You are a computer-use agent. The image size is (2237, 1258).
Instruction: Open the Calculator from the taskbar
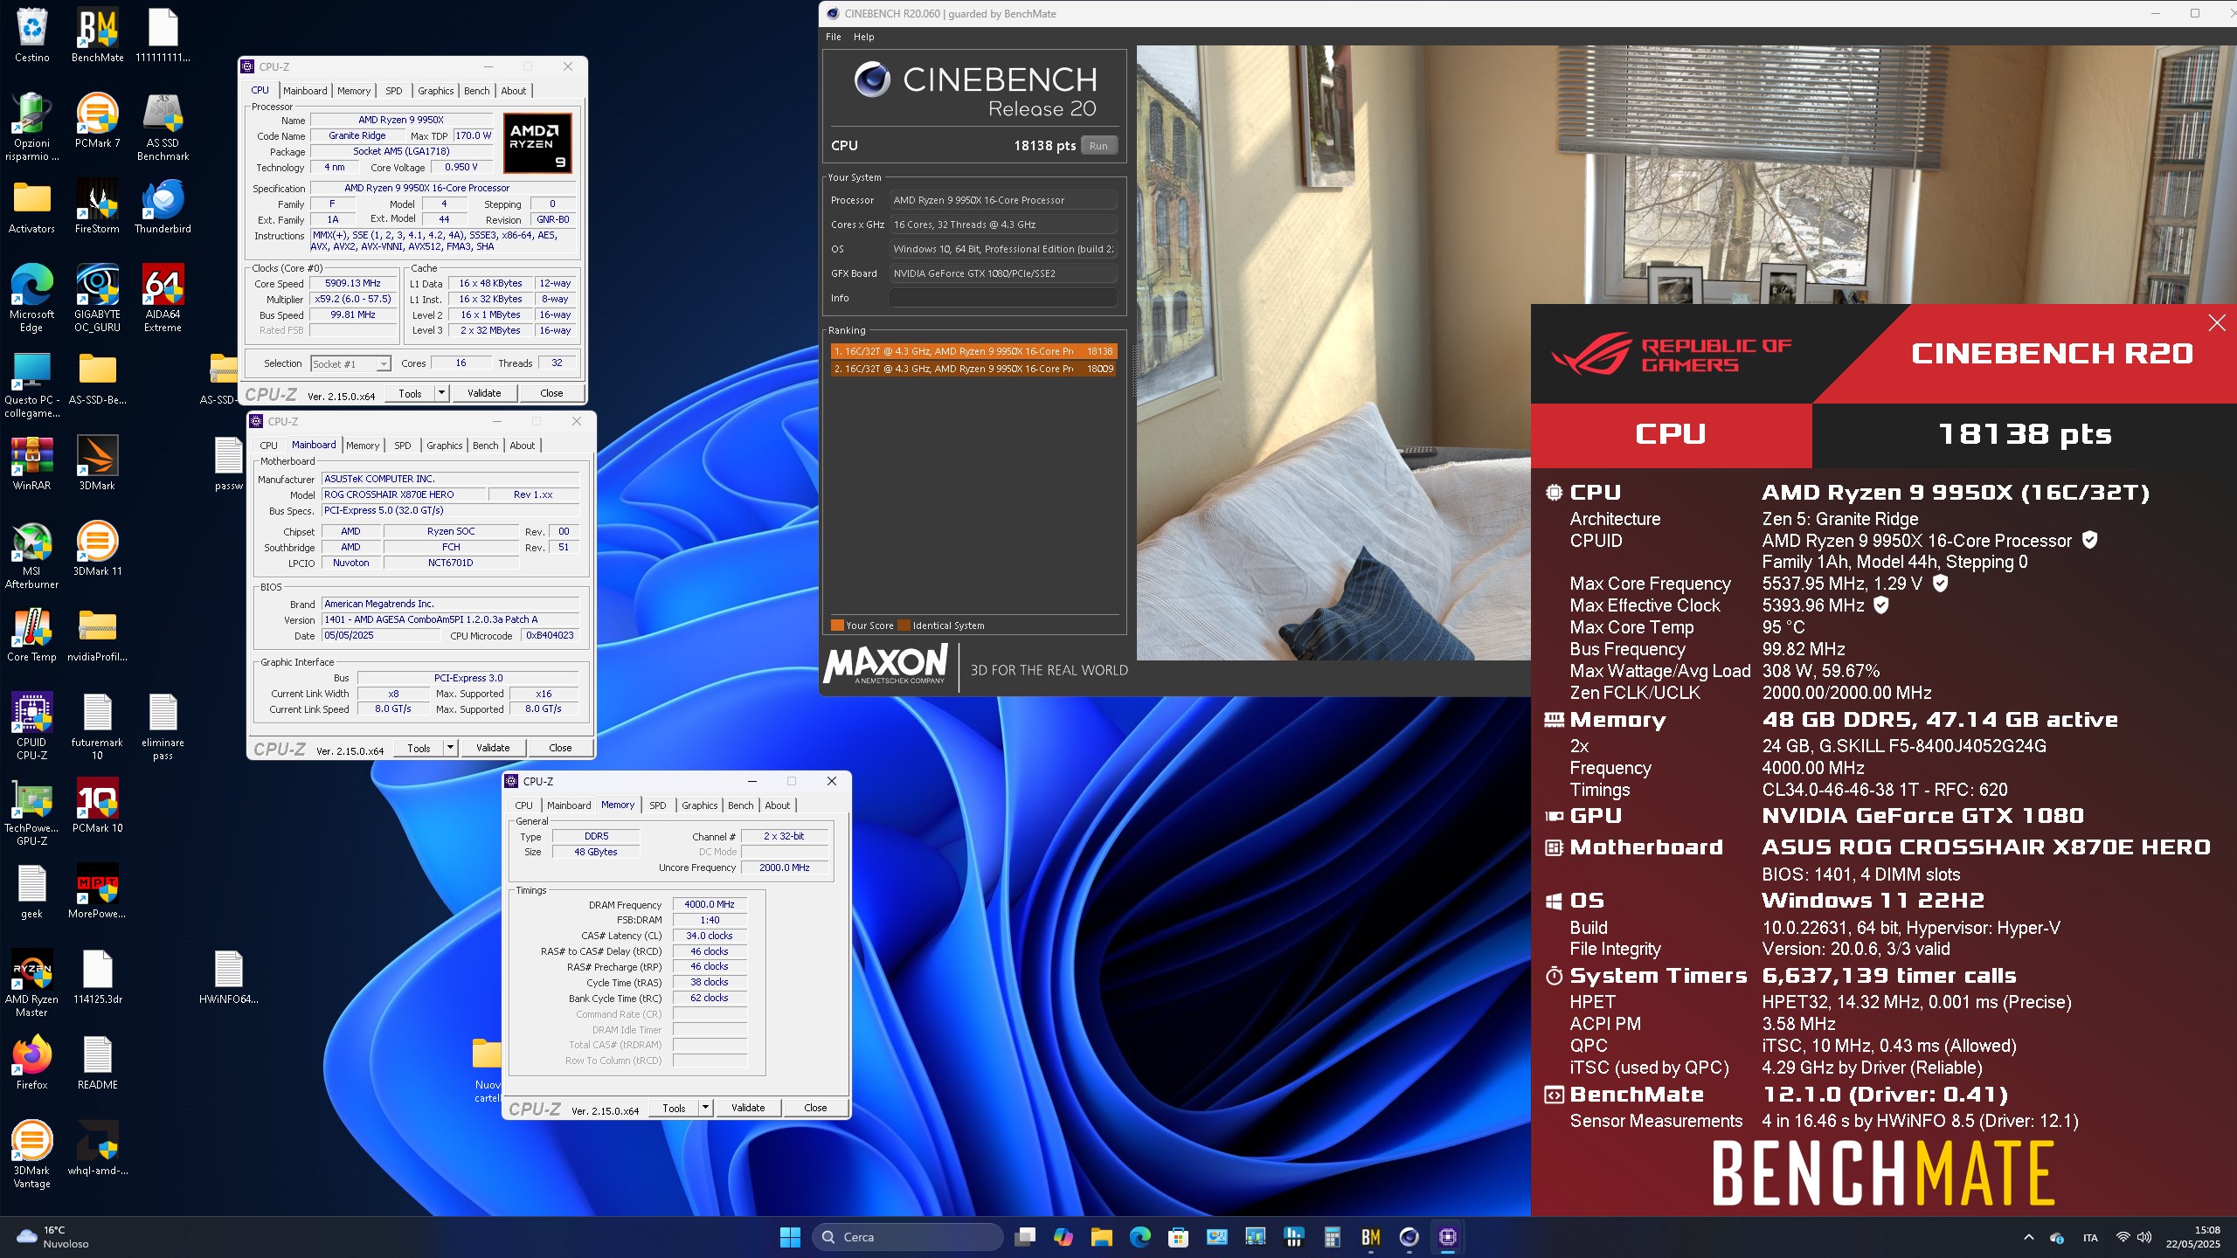pyautogui.click(x=1332, y=1237)
